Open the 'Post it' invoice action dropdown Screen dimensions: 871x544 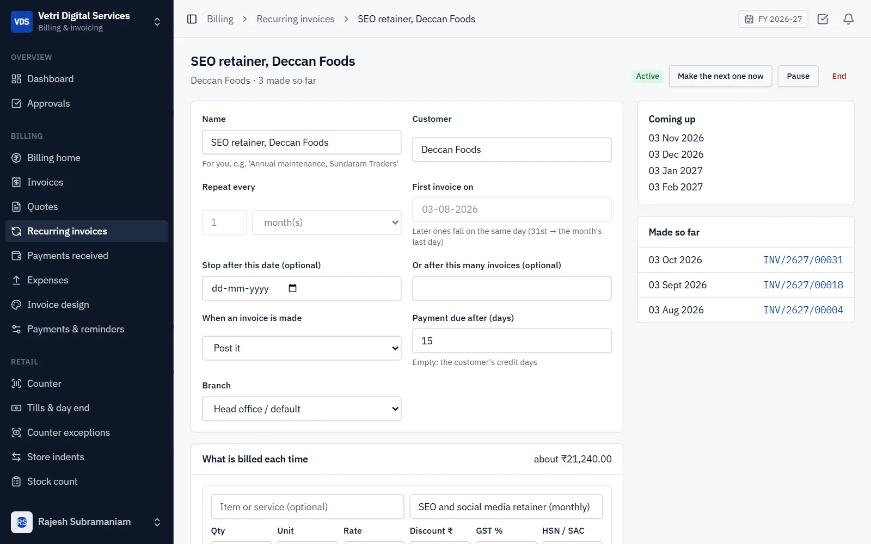(x=302, y=348)
